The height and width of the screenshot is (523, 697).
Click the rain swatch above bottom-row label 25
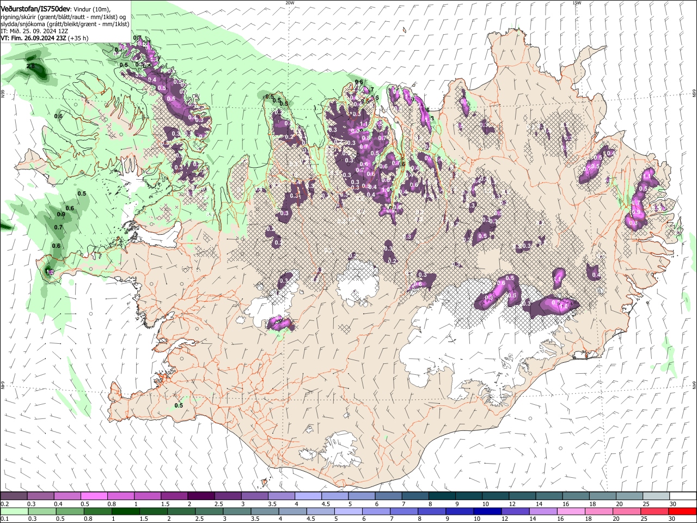(x=655, y=511)
